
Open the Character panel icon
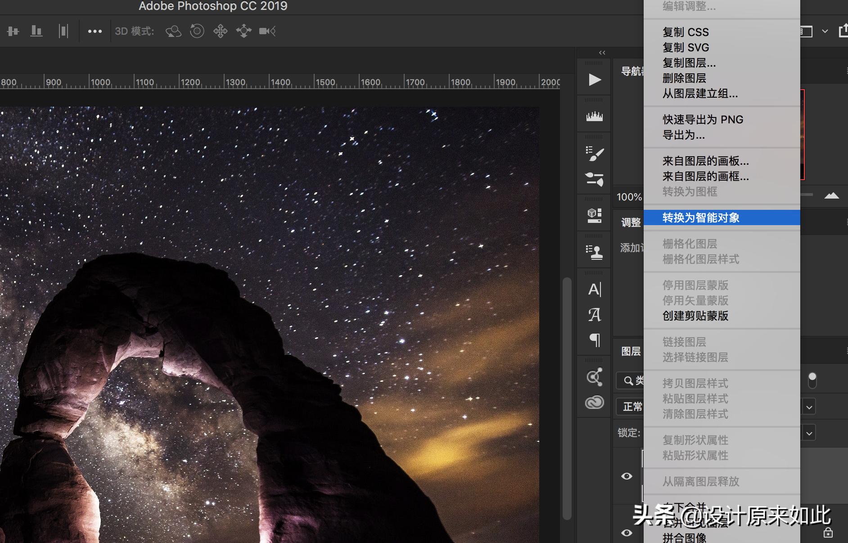point(595,290)
